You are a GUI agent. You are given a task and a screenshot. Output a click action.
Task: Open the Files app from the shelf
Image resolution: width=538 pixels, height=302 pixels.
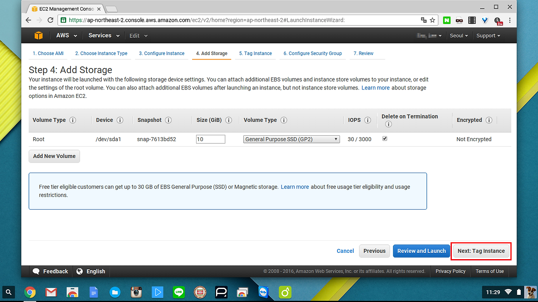click(115, 292)
